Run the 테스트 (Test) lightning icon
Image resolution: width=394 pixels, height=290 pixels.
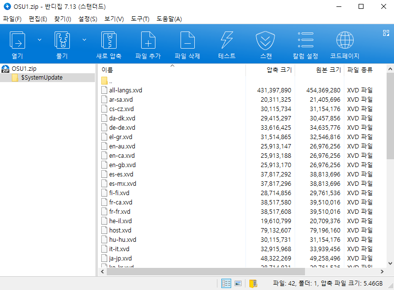pos(227,40)
